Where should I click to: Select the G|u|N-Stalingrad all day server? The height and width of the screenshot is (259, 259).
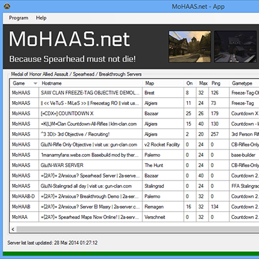pyautogui.click(x=134, y=186)
